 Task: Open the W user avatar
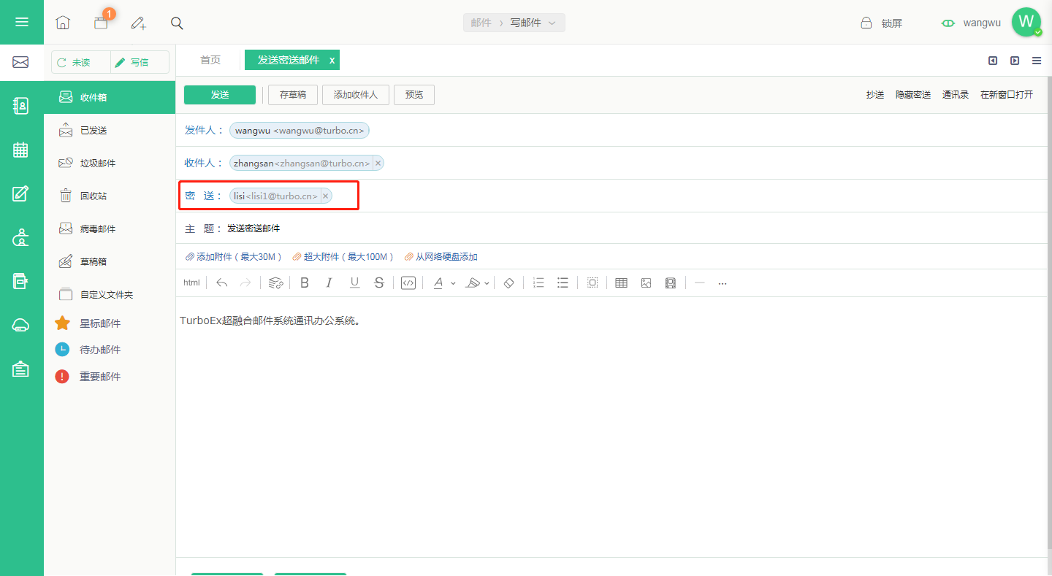pos(1026,22)
